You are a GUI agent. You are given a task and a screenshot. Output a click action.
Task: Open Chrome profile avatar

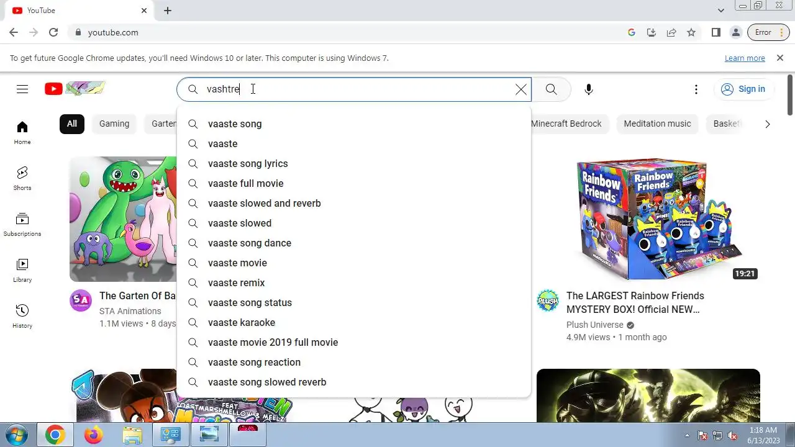point(736,32)
